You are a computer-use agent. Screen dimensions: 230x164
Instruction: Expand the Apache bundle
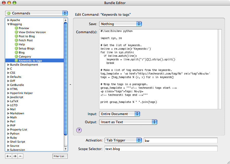pos(8,20)
